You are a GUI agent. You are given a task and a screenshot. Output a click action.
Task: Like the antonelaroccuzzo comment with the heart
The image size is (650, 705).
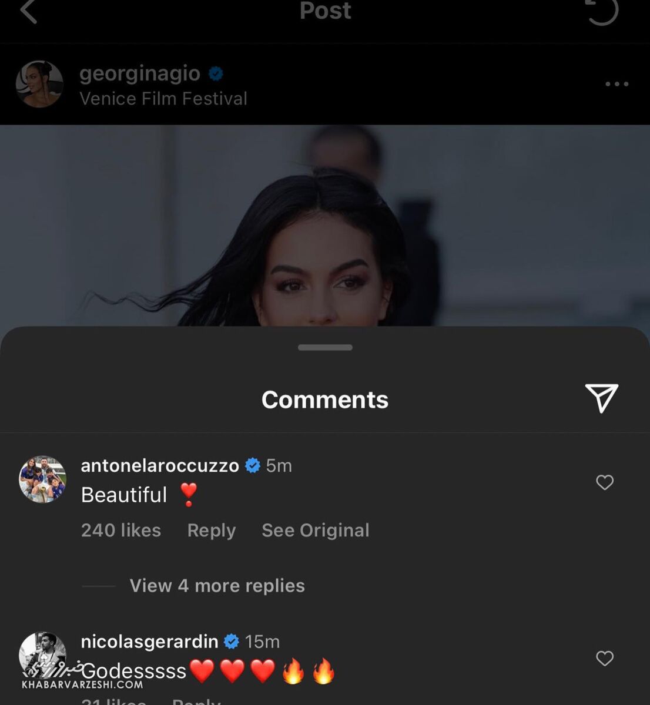(x=605, y=482)
